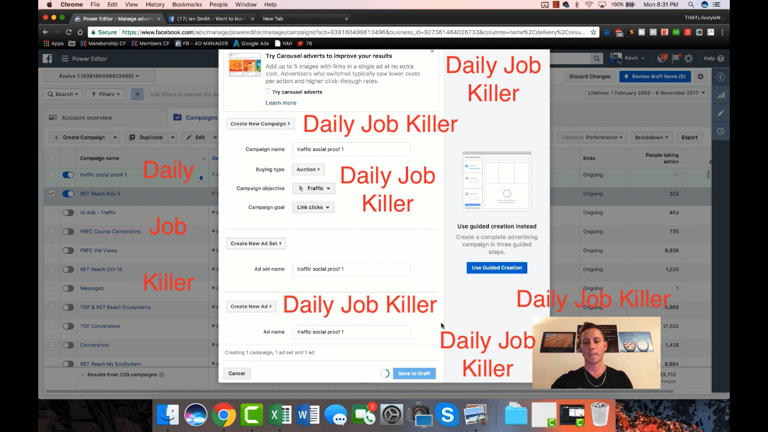The width and height of the screenshot is (768, 432).
Task: Click the Facebook logo icon
Action: pos(48,58)
